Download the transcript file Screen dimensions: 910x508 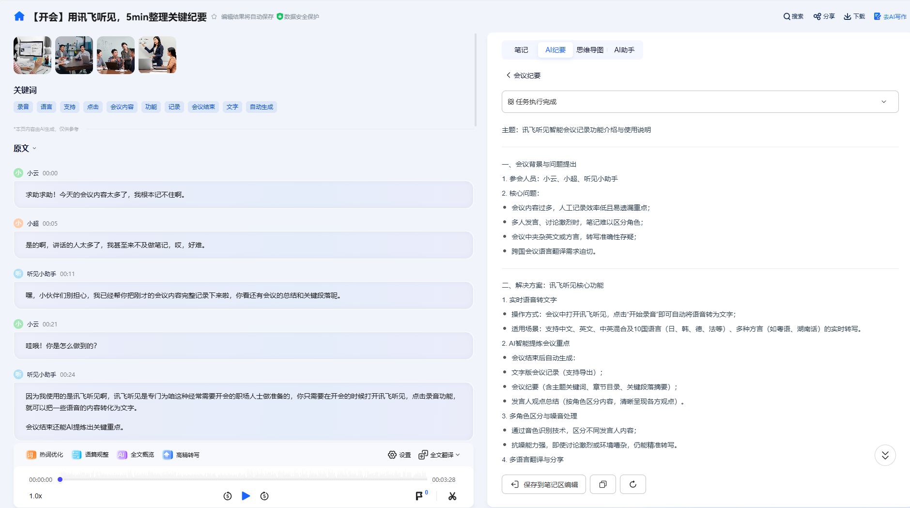(854, 16)
